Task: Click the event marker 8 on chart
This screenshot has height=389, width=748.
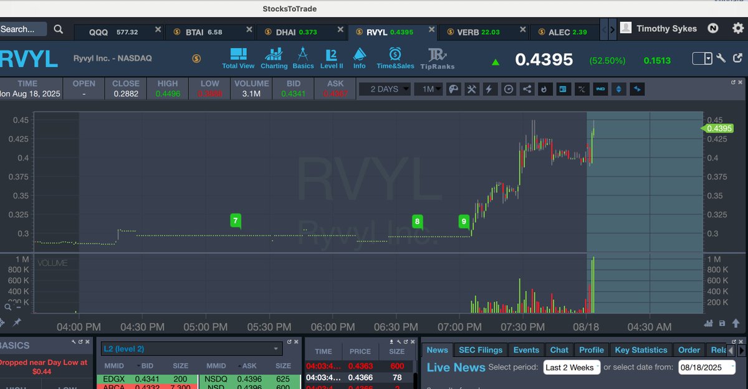Action: 417,221
